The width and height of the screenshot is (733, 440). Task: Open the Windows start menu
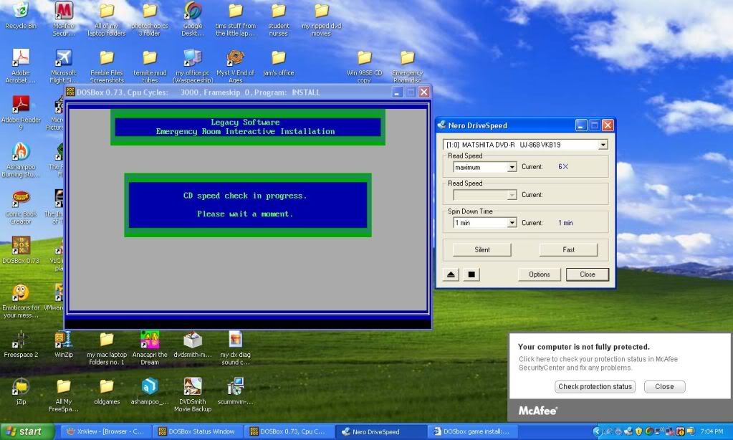(27, 431)
